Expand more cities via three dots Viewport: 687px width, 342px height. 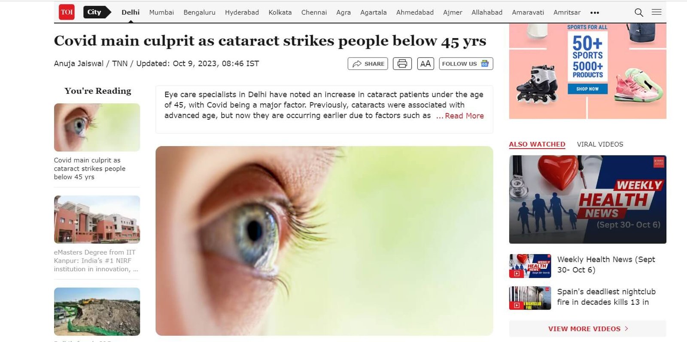(595, 12)
